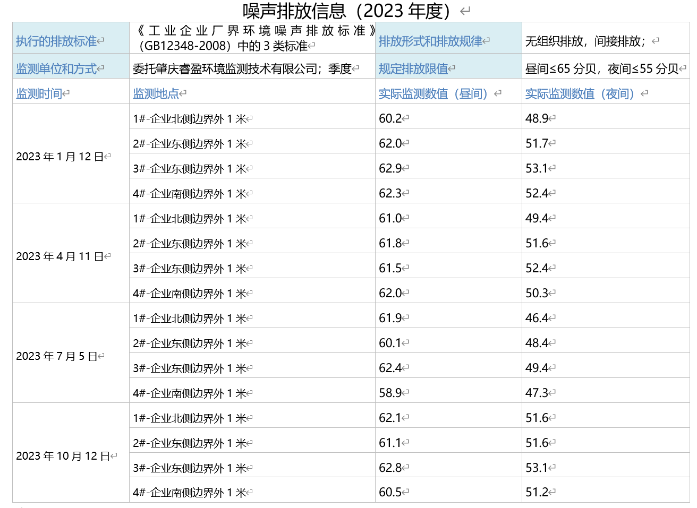Viewport: 697px width, 508px height.
Task: Select the 2023年7月5日 date cell
Action: click(x=71, y=353)
